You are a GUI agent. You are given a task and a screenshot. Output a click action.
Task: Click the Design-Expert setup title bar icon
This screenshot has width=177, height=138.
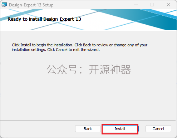click(4, 5)
